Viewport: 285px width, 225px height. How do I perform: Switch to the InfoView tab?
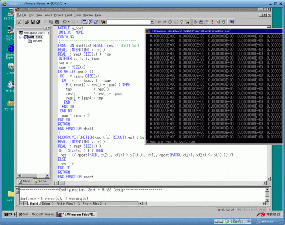pos(41,181)
